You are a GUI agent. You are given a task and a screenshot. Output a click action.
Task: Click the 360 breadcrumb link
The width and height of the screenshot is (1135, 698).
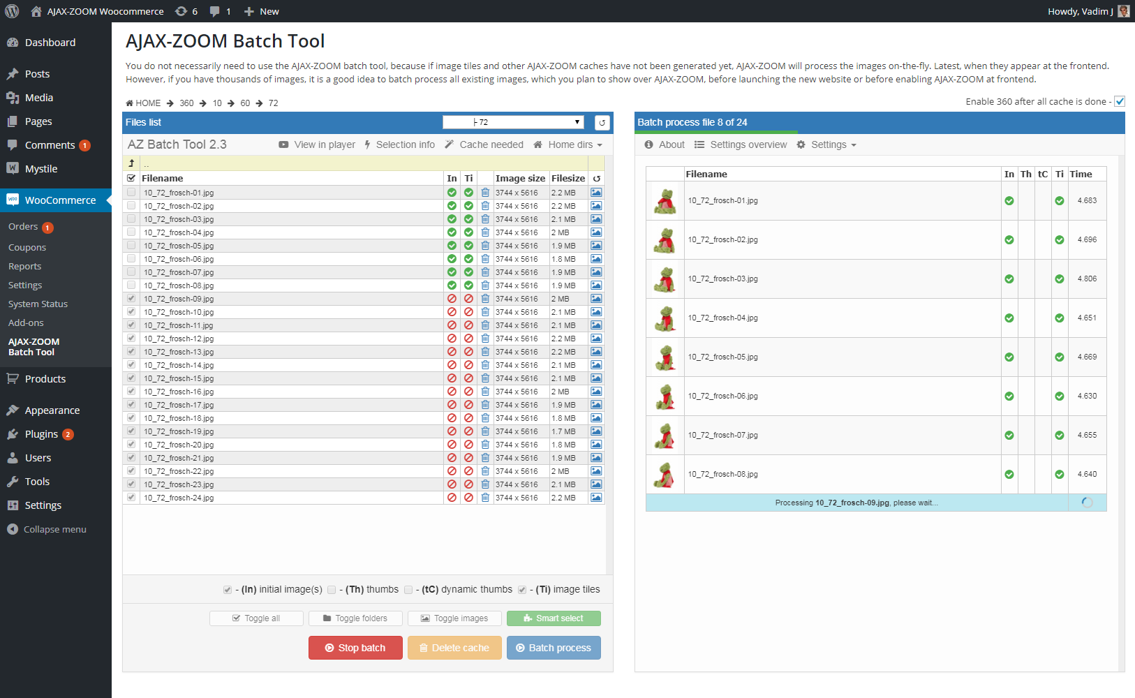[186, 103]
